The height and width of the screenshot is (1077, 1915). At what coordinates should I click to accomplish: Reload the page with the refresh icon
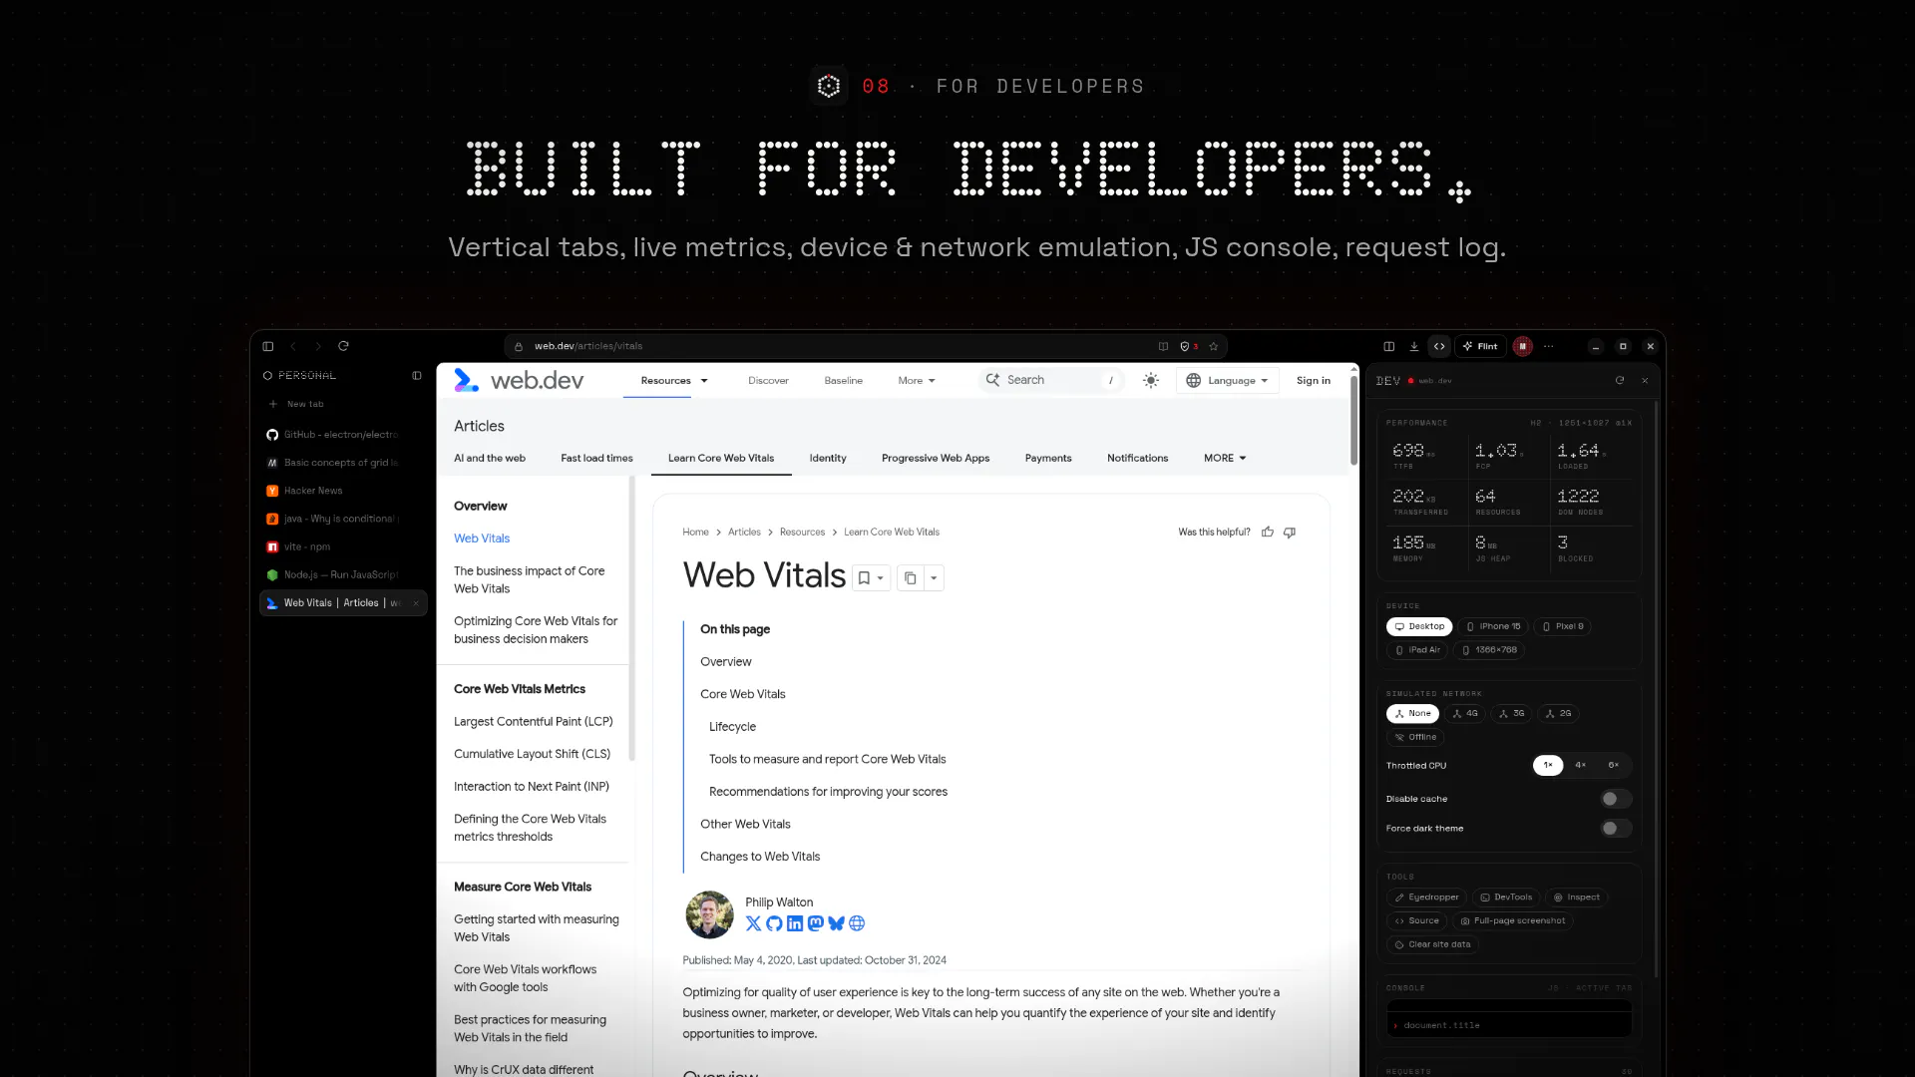pos(343,346)
